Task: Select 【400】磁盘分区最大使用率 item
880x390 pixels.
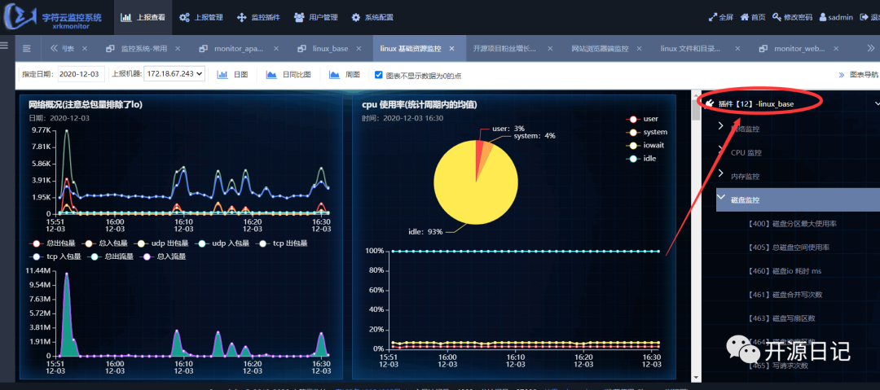Action: point(793,223)
